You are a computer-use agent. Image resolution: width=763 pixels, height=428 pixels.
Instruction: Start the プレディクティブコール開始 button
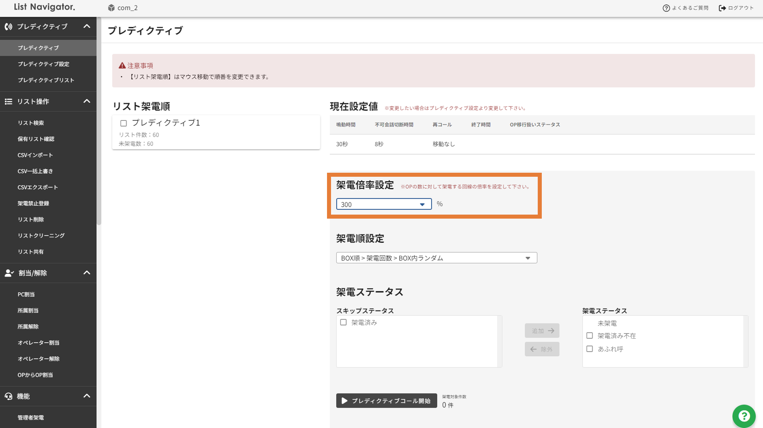(386, 401)
